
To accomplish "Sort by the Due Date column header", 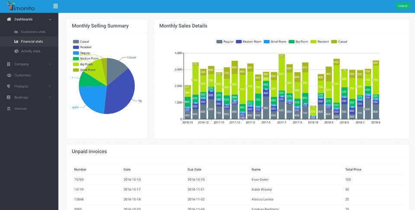I will tap(196, 170).
